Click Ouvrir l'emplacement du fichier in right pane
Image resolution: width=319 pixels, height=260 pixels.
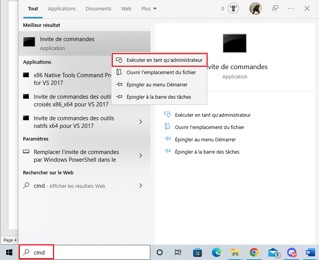click(210, 127)
